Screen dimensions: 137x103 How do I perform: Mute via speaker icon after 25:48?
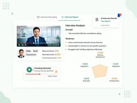(58, 45)
